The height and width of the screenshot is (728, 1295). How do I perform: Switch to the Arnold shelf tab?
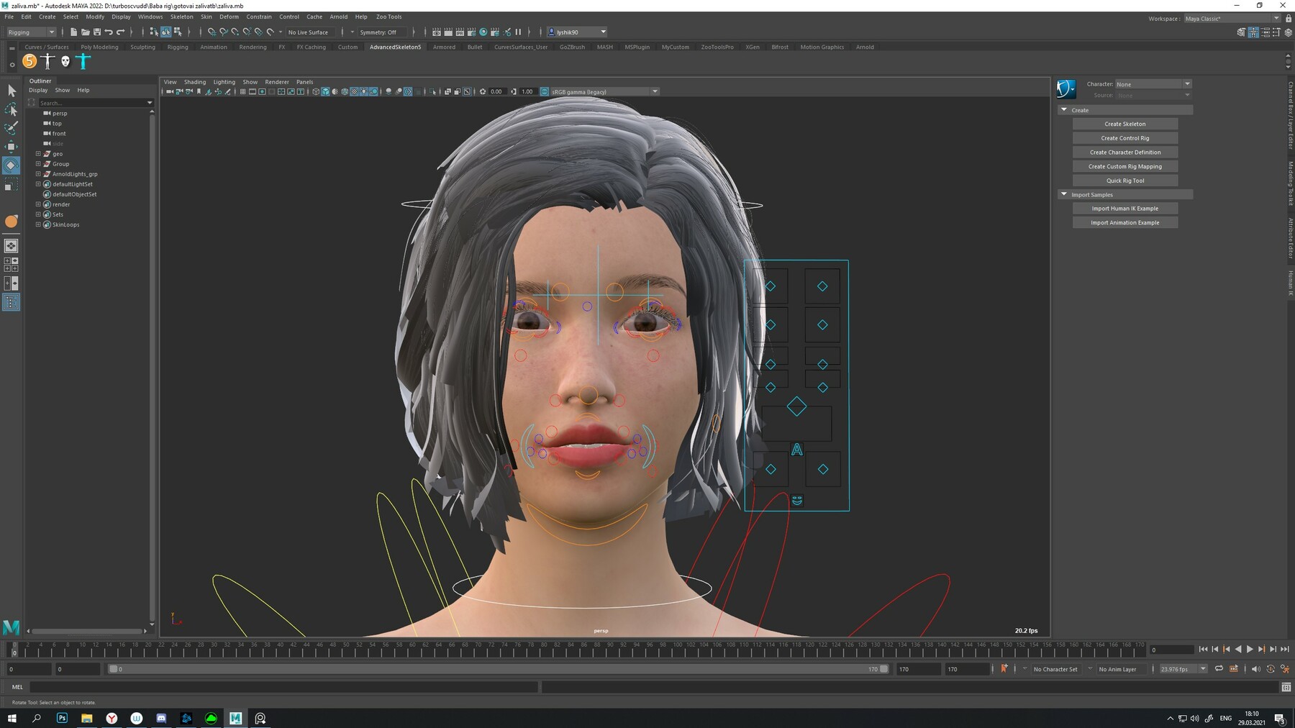(865, 47)
